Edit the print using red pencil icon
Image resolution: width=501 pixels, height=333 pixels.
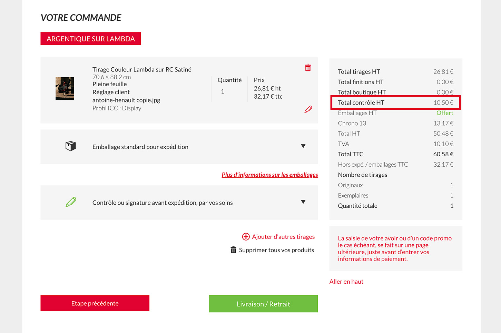pos(308,109)
